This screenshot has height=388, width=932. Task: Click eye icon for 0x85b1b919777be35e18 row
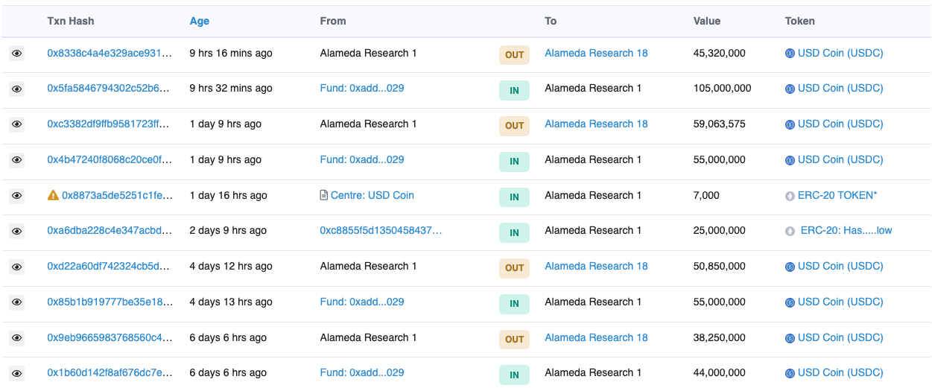(x=16, y=302)
